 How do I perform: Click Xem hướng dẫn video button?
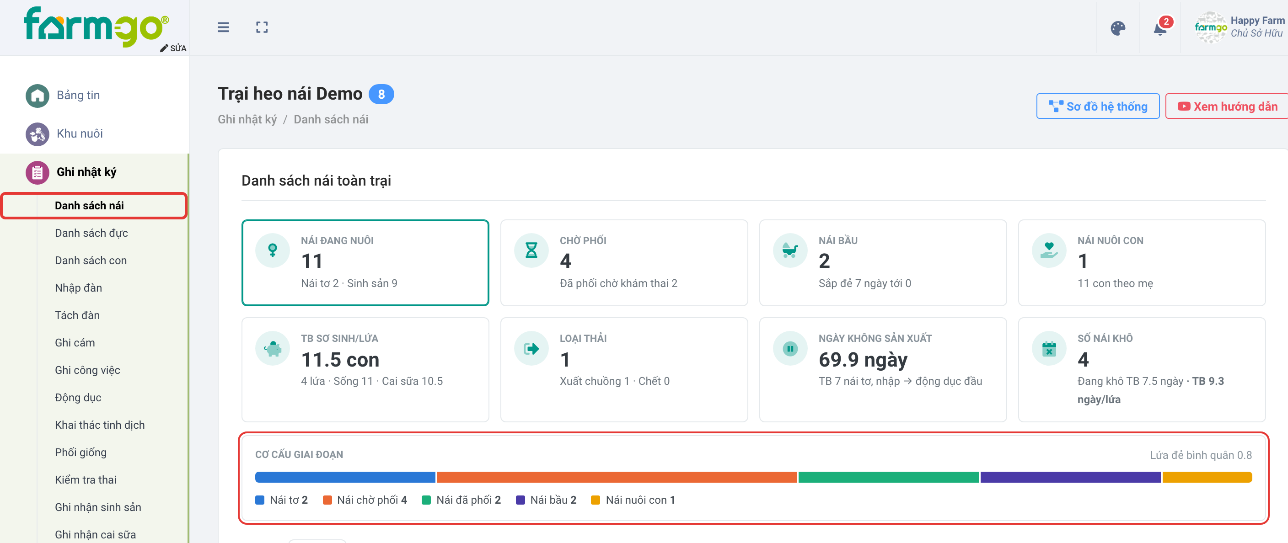click(1227, 106)
